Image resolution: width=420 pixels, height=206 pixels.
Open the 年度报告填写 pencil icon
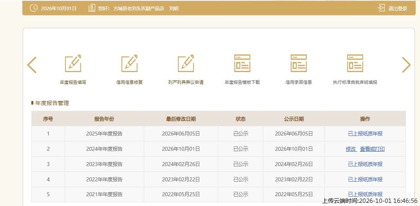[x=73, y=63]
